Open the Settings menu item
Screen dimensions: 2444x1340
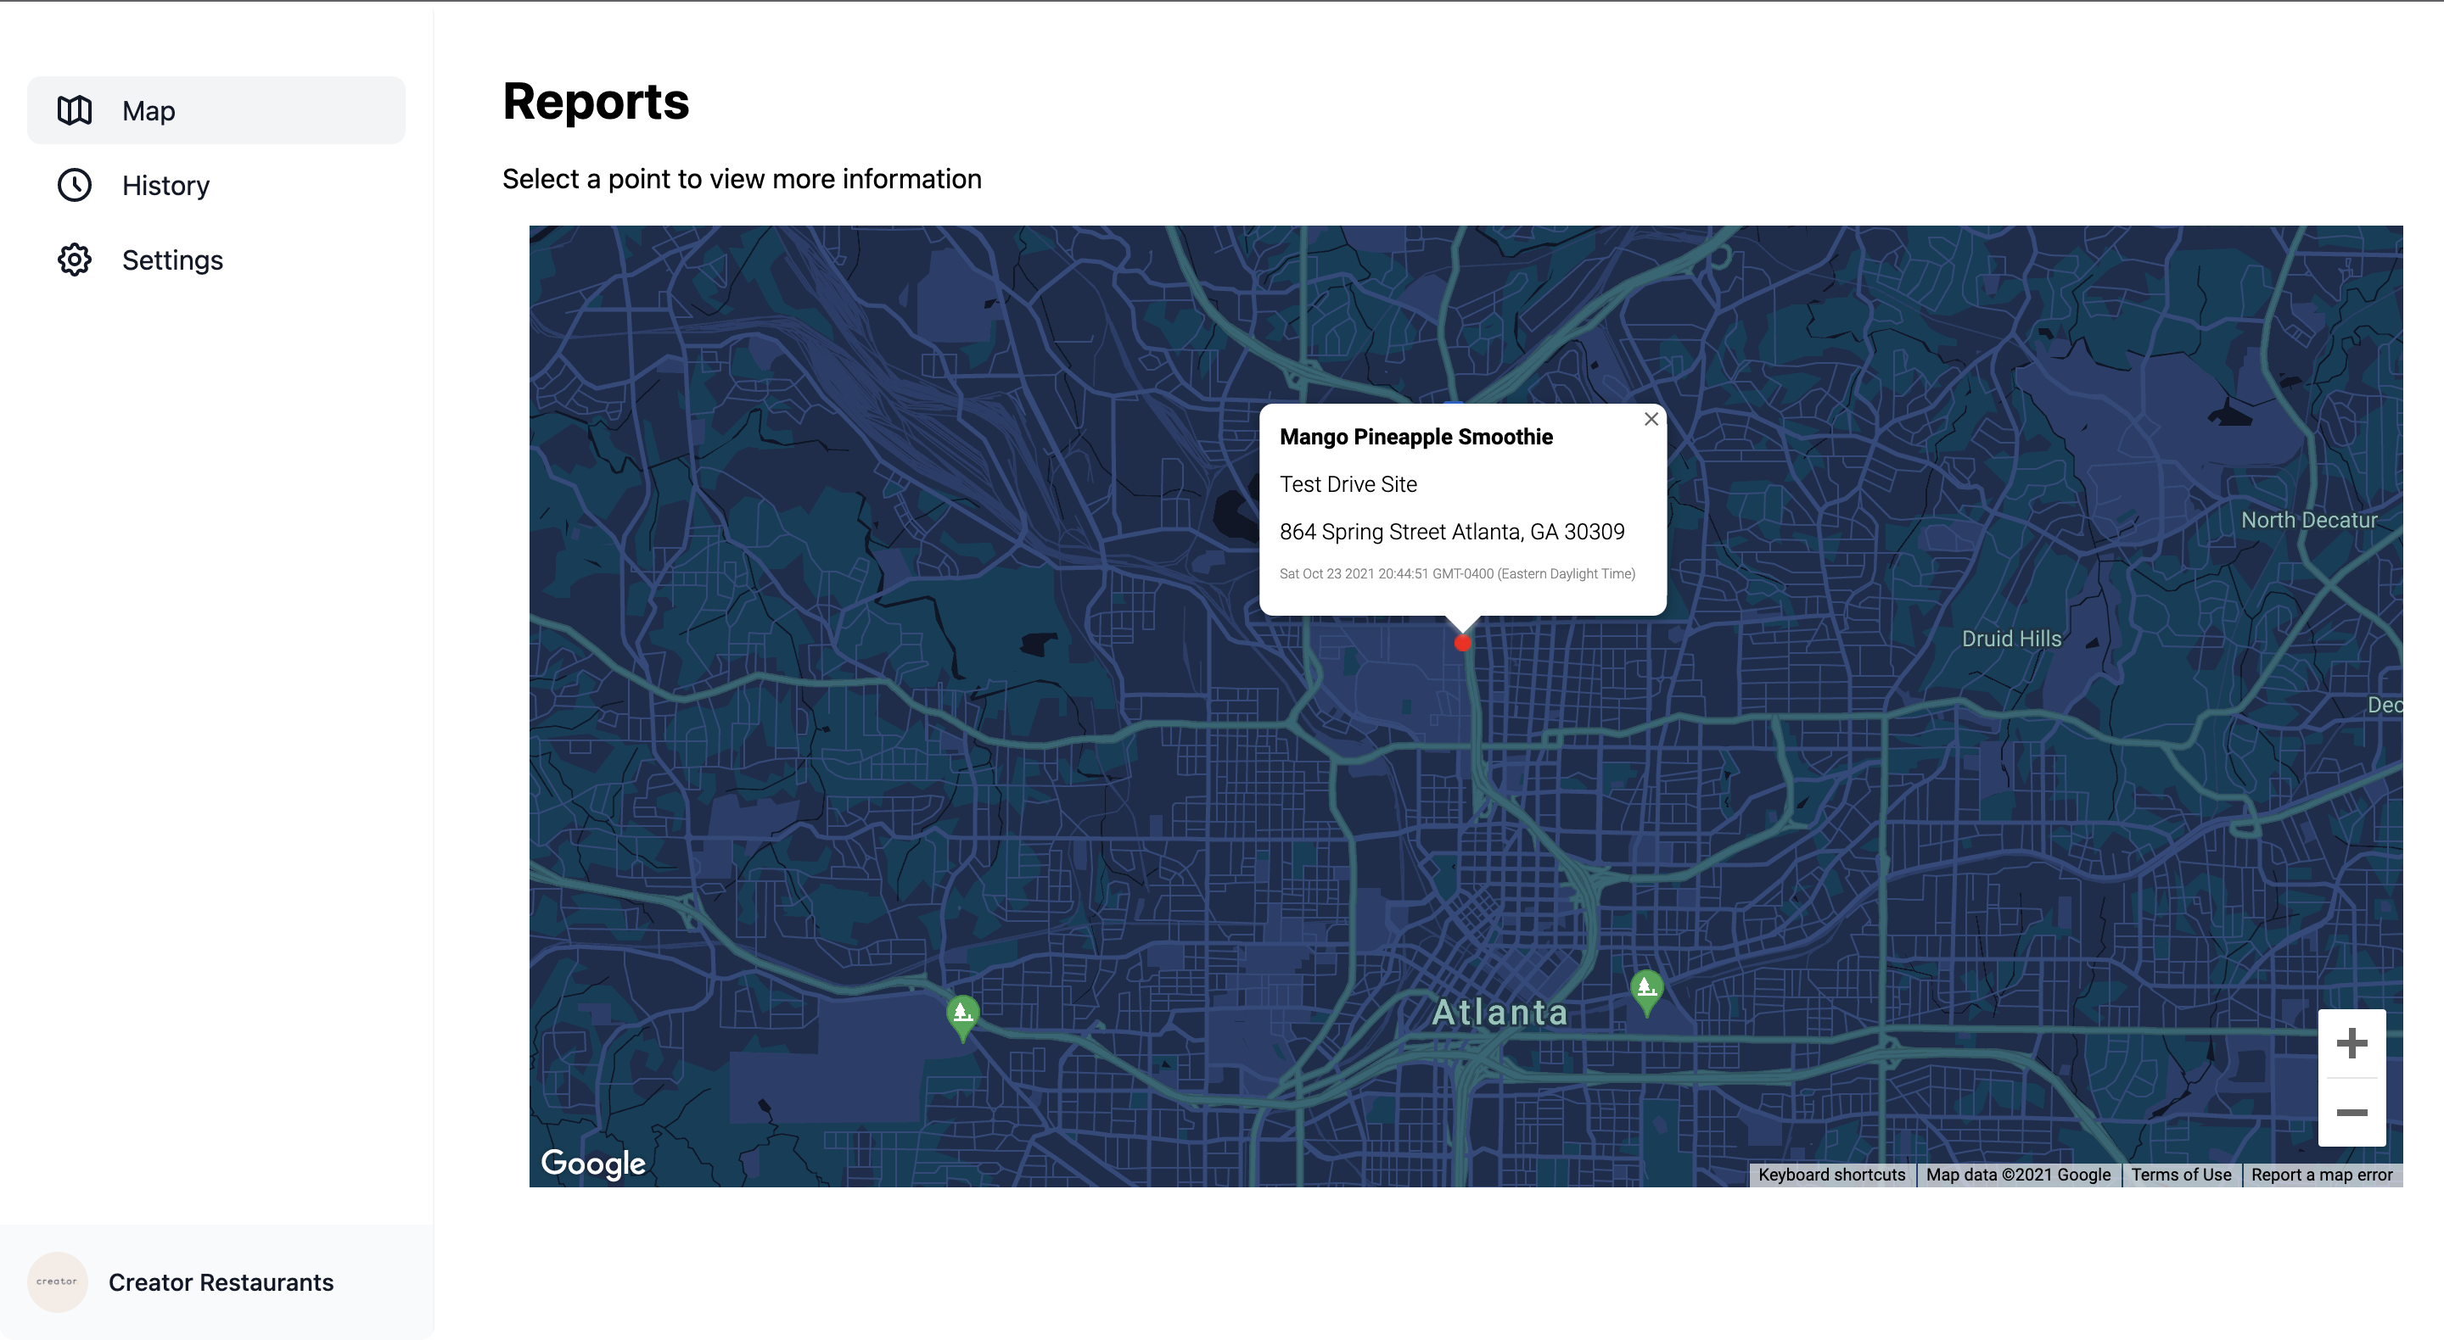tap(172, 260)
